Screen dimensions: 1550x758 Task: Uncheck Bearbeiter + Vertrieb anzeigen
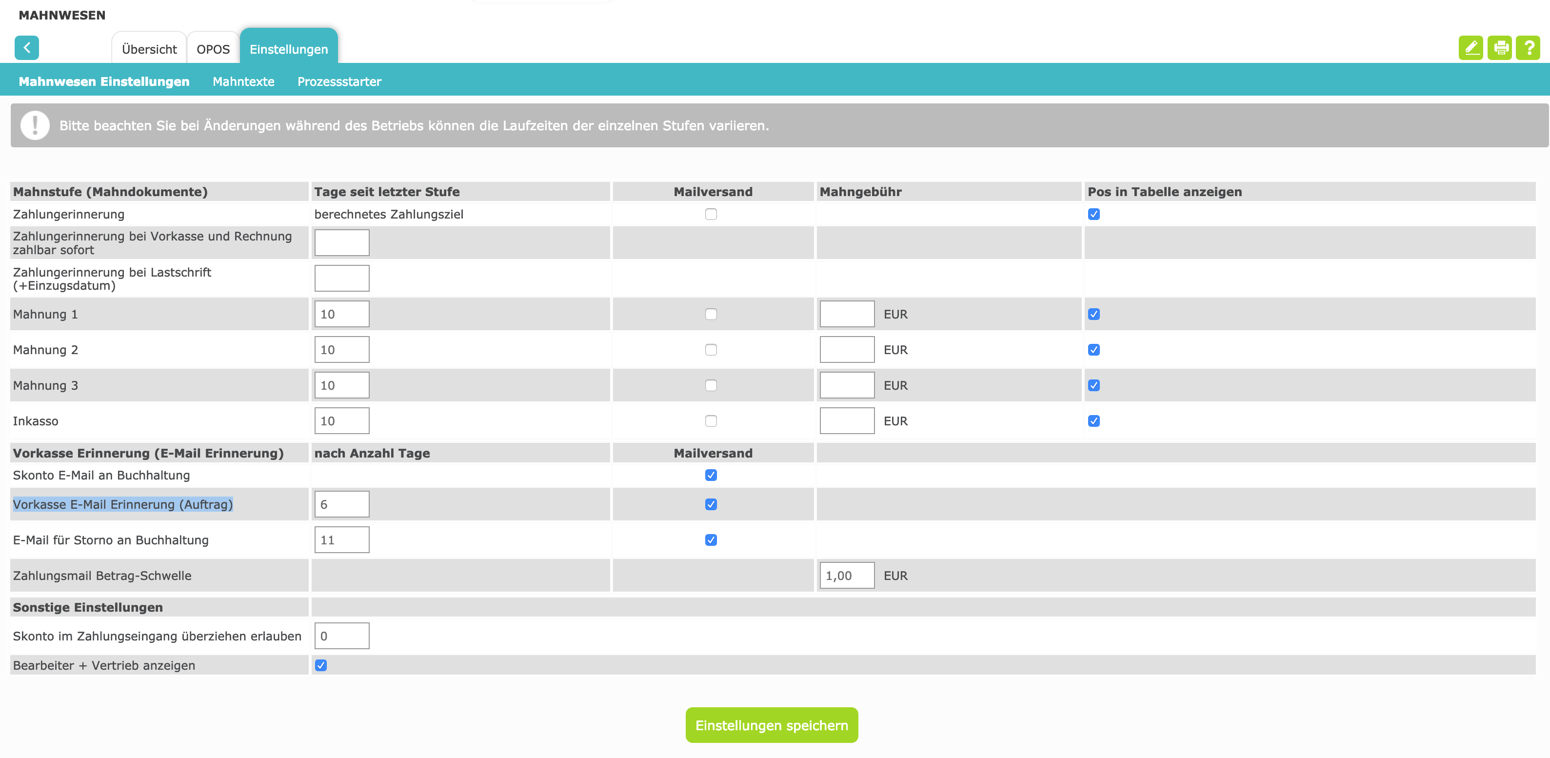pos(321,665)
